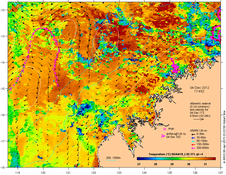
Task: Click the 'Argo' legend label
Action: (171, 128)
